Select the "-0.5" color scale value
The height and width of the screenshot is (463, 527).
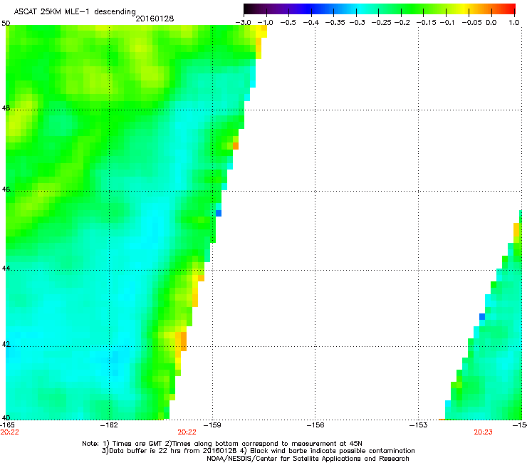point(288,23)
